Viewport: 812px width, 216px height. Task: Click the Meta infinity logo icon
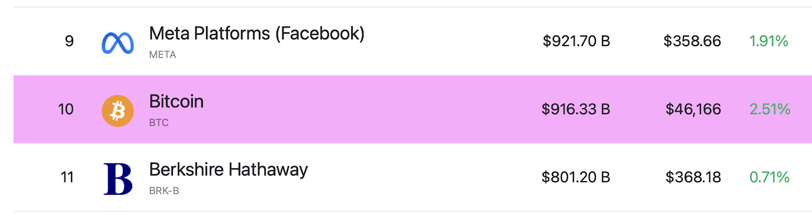[x=118, y=43]
